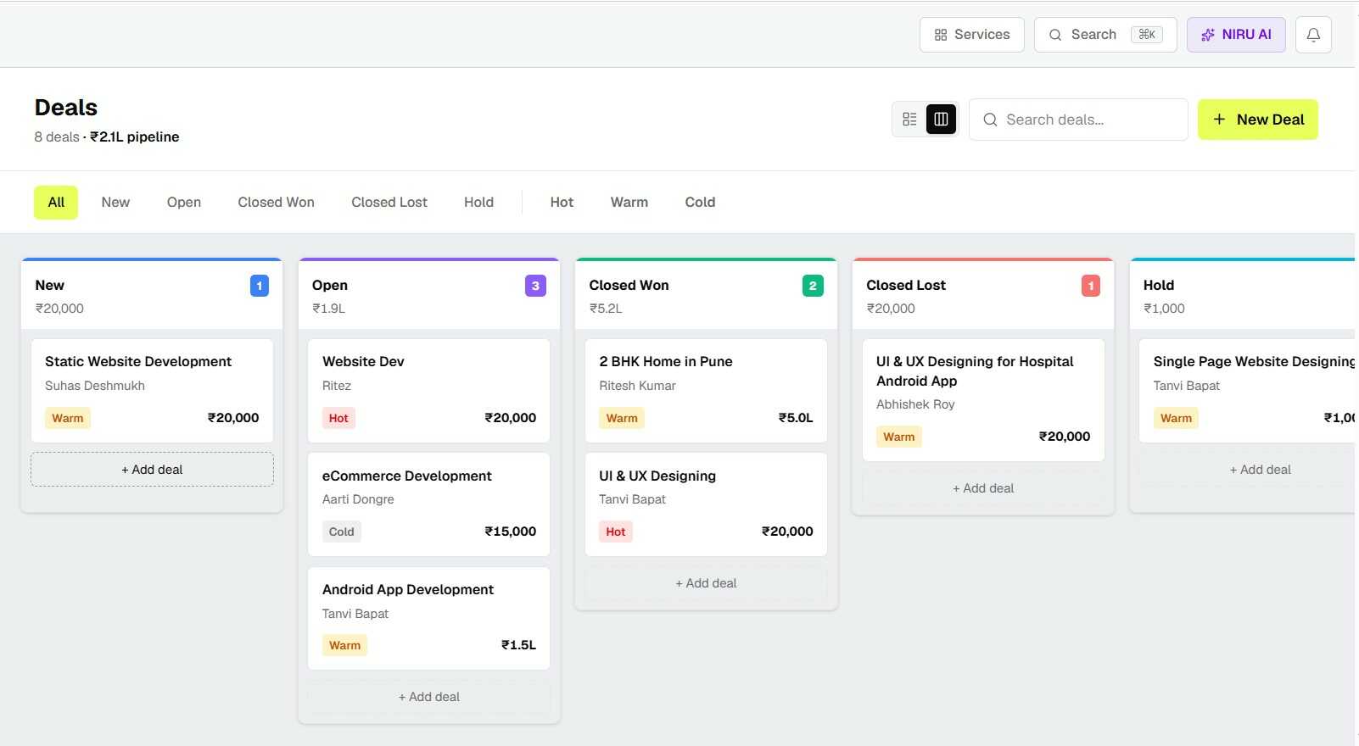Filter deals by Hold tab
Viewport: 1359px width, 746px height.
tap(478, 203)
